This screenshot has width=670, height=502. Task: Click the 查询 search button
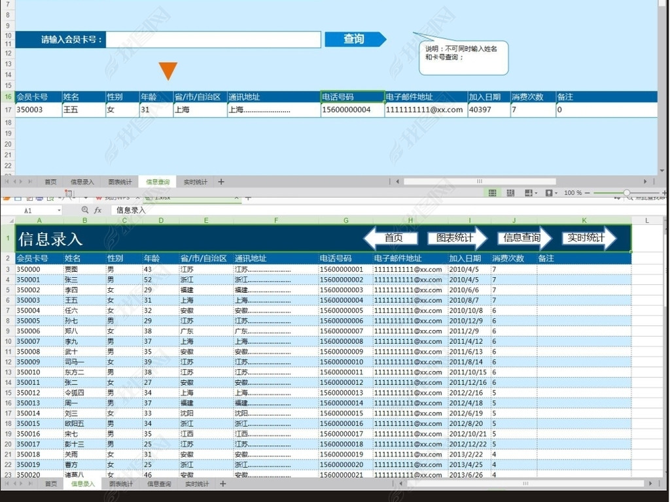pos(355,39)
